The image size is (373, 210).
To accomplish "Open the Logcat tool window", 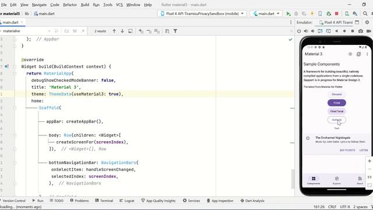I will coord(127,201).
